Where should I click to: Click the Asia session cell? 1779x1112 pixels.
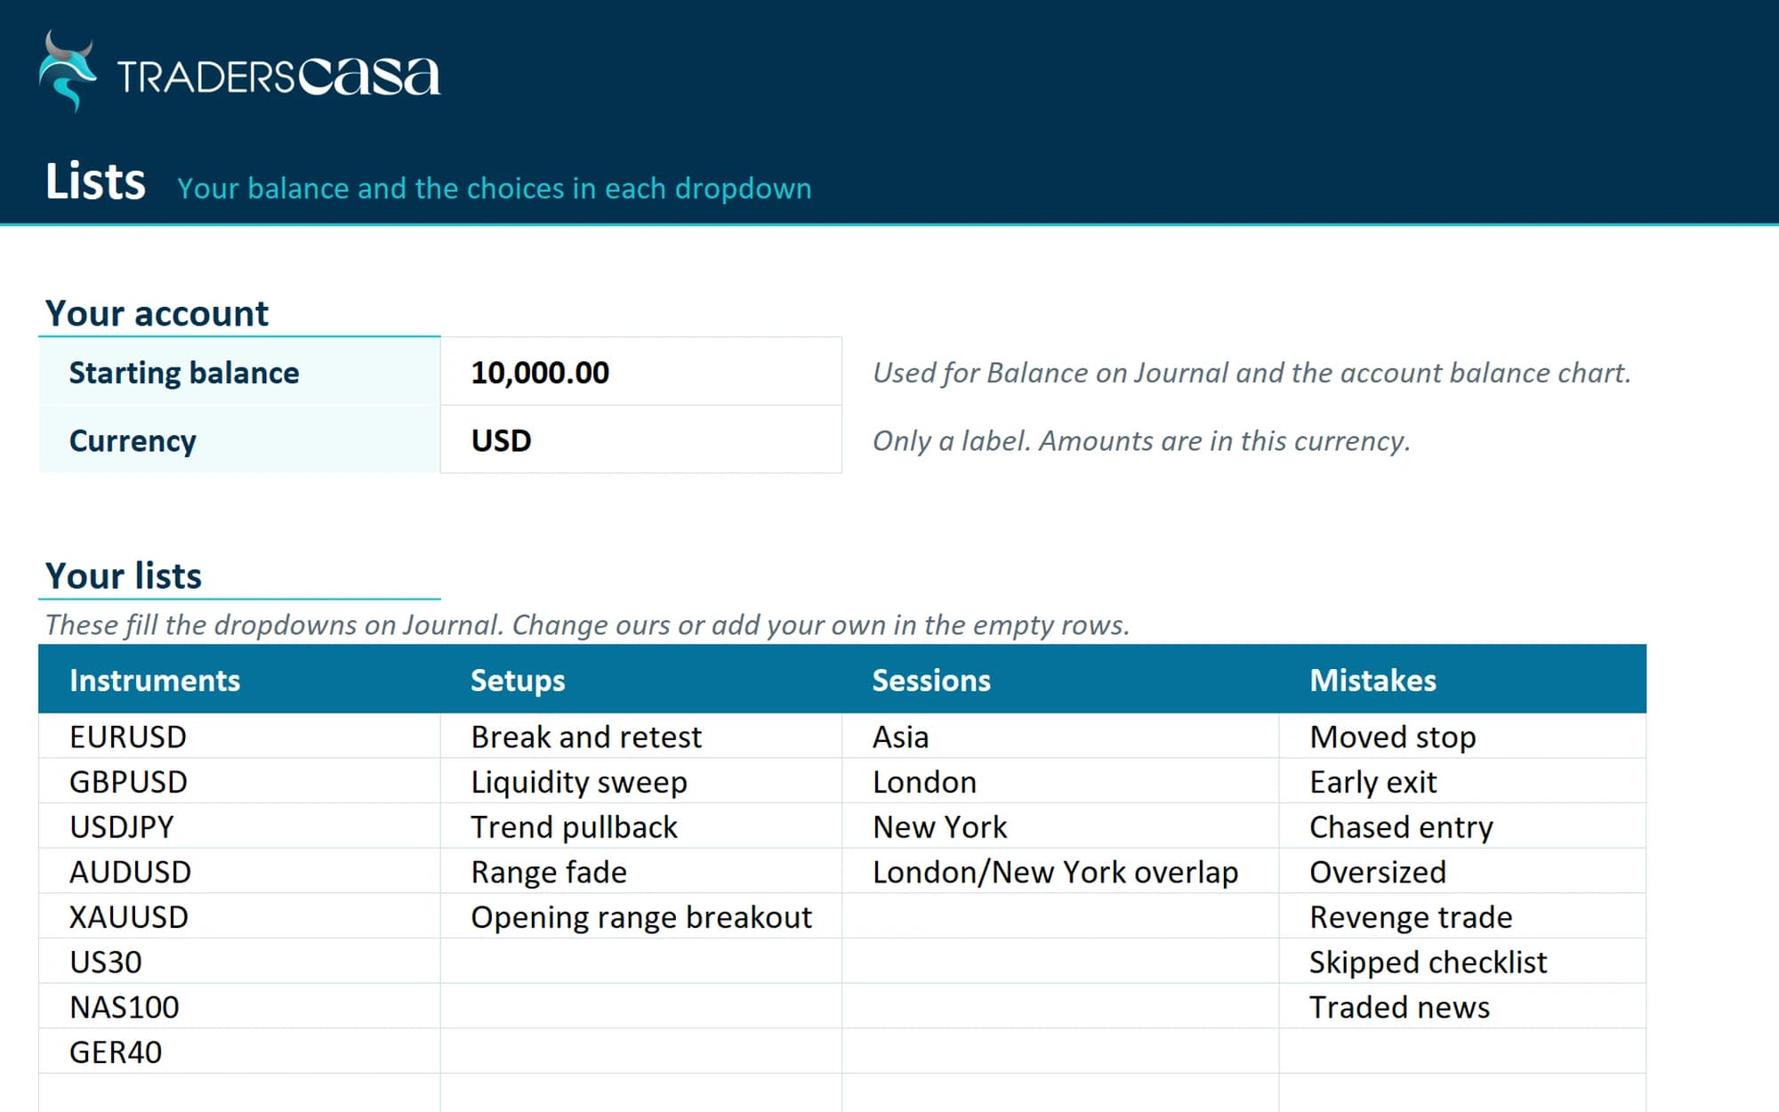pos(1060,737)
